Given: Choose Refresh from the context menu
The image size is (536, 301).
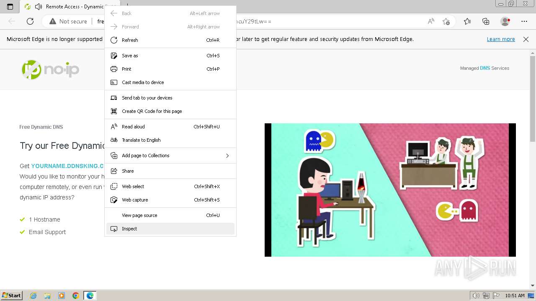Looking at the screenshot, I should 170,40.
